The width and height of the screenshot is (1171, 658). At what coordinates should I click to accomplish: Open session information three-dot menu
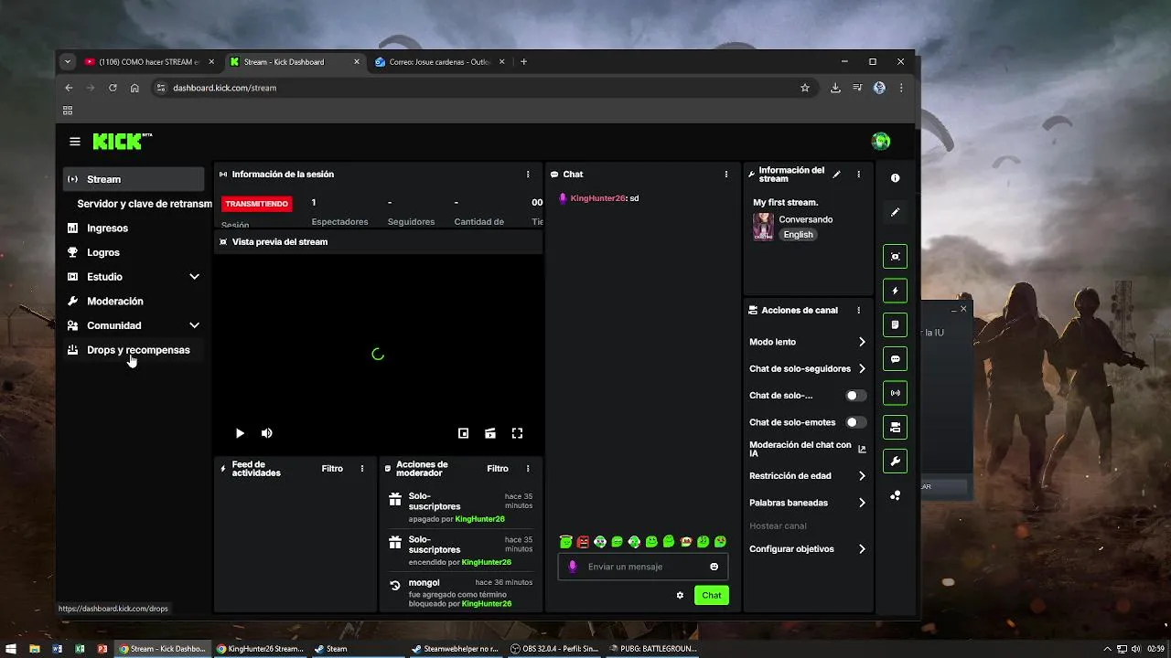pos(528,174)
